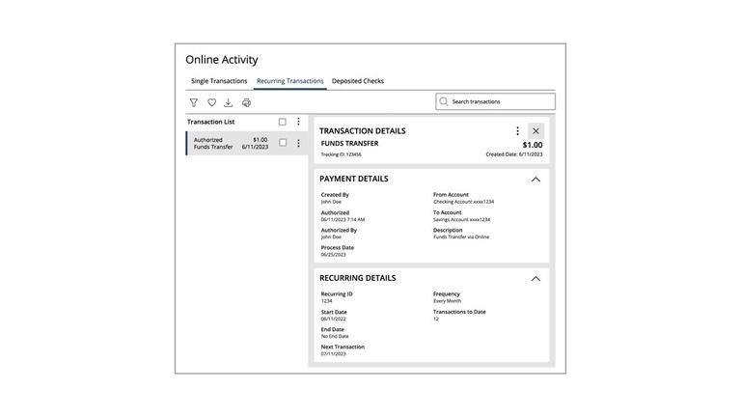Click the Start Date 06/11/2022 value

pyautogui.click(x=333, y=320)
